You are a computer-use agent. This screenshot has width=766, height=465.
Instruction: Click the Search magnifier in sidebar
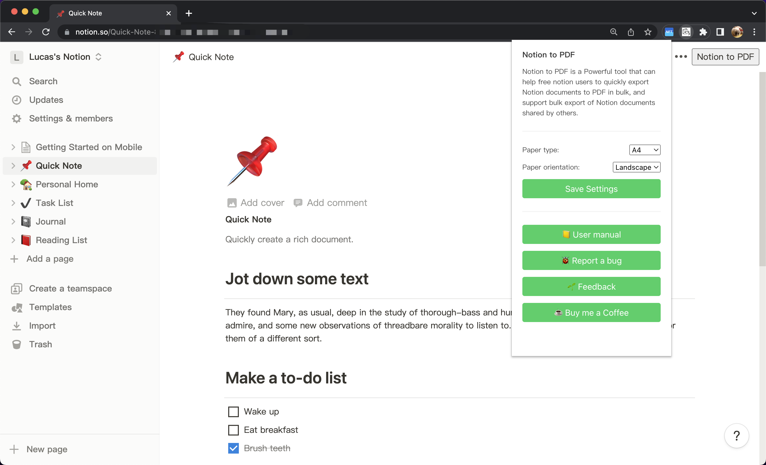[x=16, y=81]
